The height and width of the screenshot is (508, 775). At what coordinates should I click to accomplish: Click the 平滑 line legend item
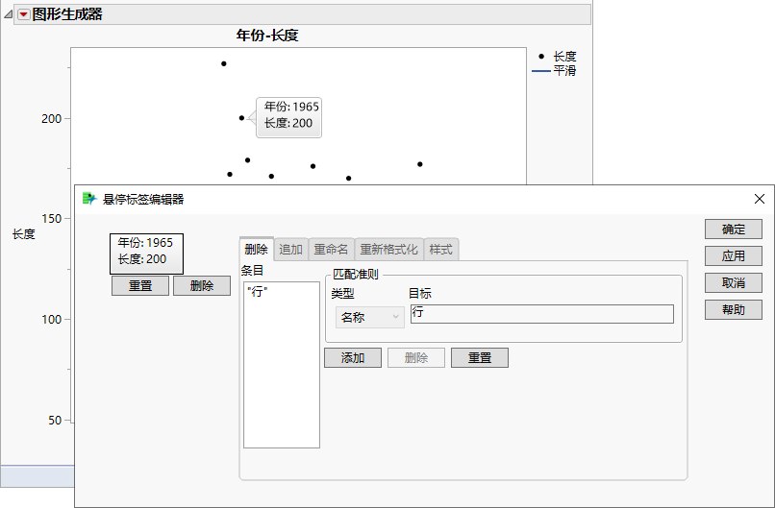pos(555,71)
